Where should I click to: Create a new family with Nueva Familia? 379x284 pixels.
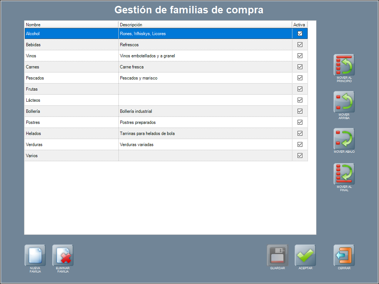(x=35, y=256)
